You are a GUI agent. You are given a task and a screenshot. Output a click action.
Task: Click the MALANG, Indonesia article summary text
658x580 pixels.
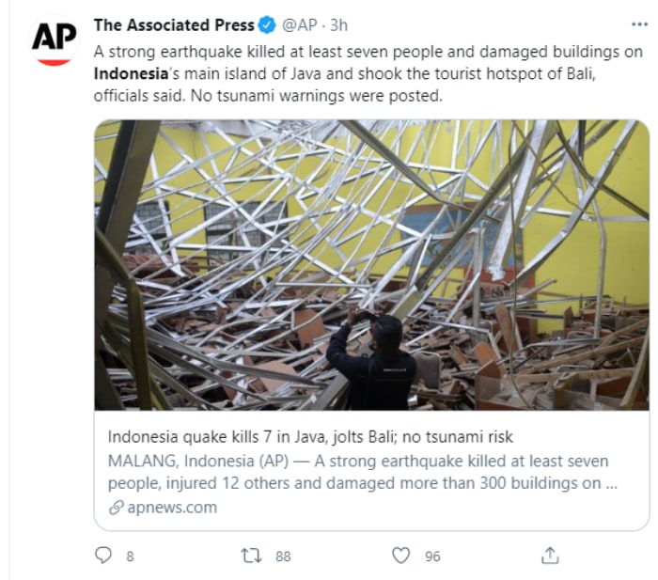pyautogui.click(x=363, y=472)
